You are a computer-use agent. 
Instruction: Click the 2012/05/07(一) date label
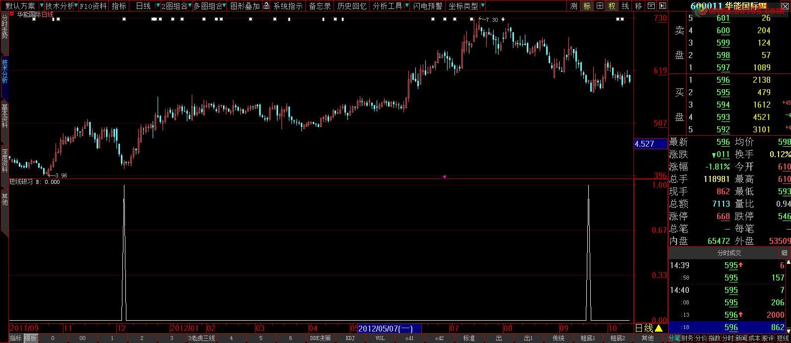(x=390, y=328)
